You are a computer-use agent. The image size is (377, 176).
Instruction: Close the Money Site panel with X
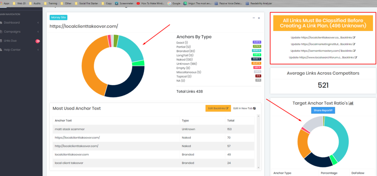(x=259, y=18)
